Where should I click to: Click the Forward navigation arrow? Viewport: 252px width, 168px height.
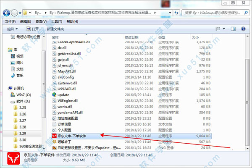14,13
